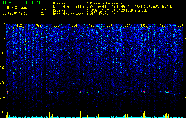Click the 1326 time marker
The height and width of the screenshot is (118, 186).
click(109, 25)
